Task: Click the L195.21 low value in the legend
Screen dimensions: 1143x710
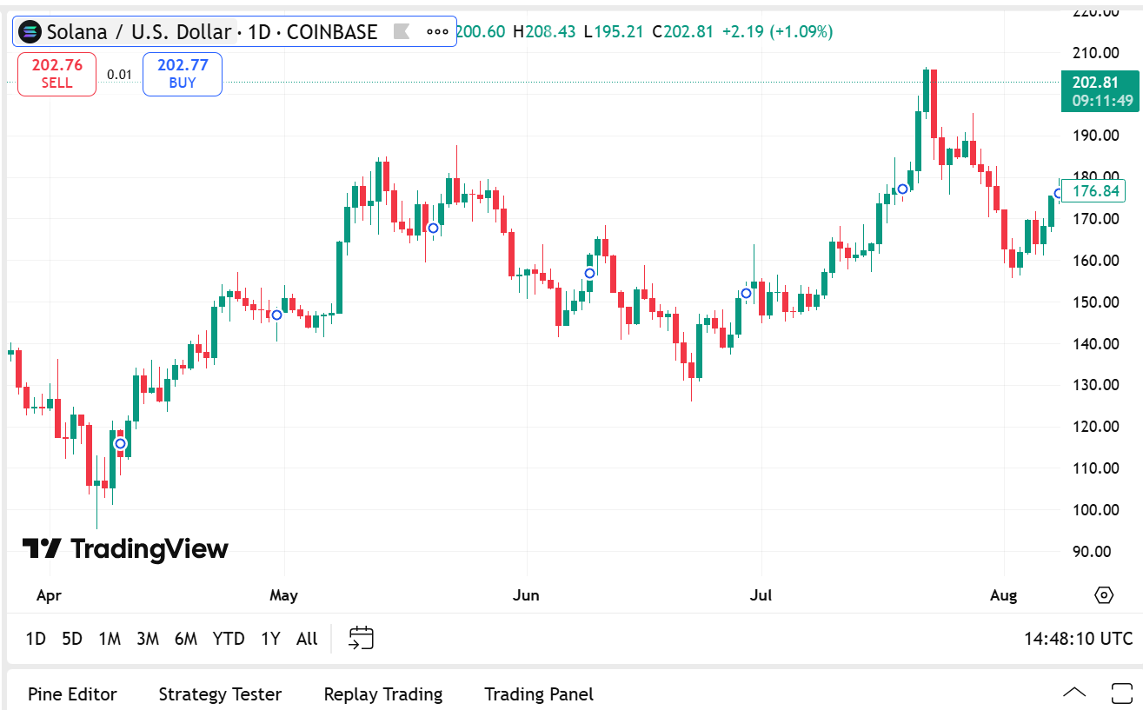Action: pos(614,32)
